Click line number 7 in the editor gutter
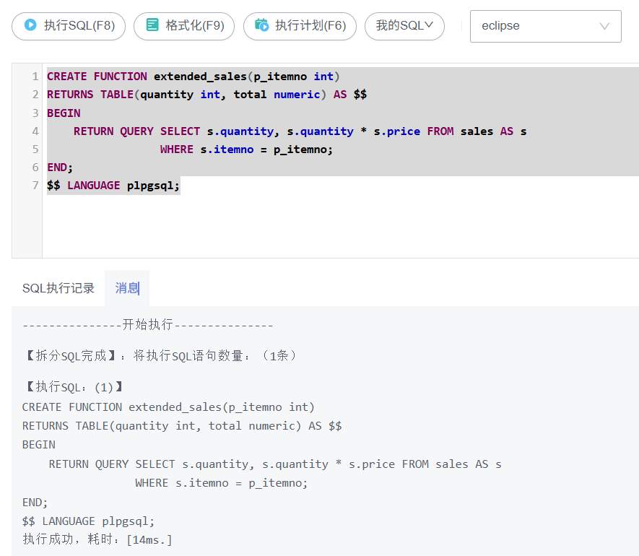This screenshot has width=639, height=556. [35, 186]
